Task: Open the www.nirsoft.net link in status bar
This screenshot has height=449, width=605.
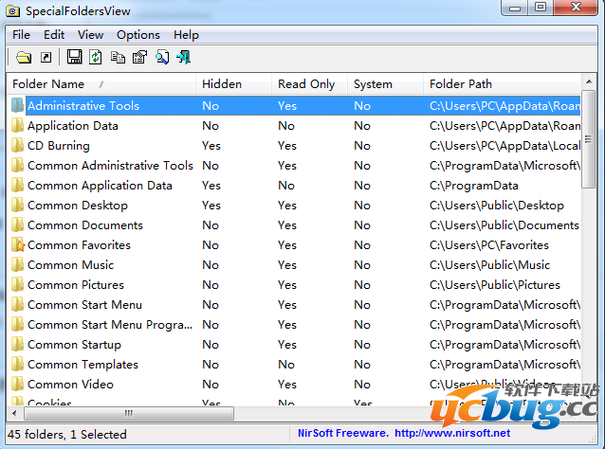Action: pos(451,433)
